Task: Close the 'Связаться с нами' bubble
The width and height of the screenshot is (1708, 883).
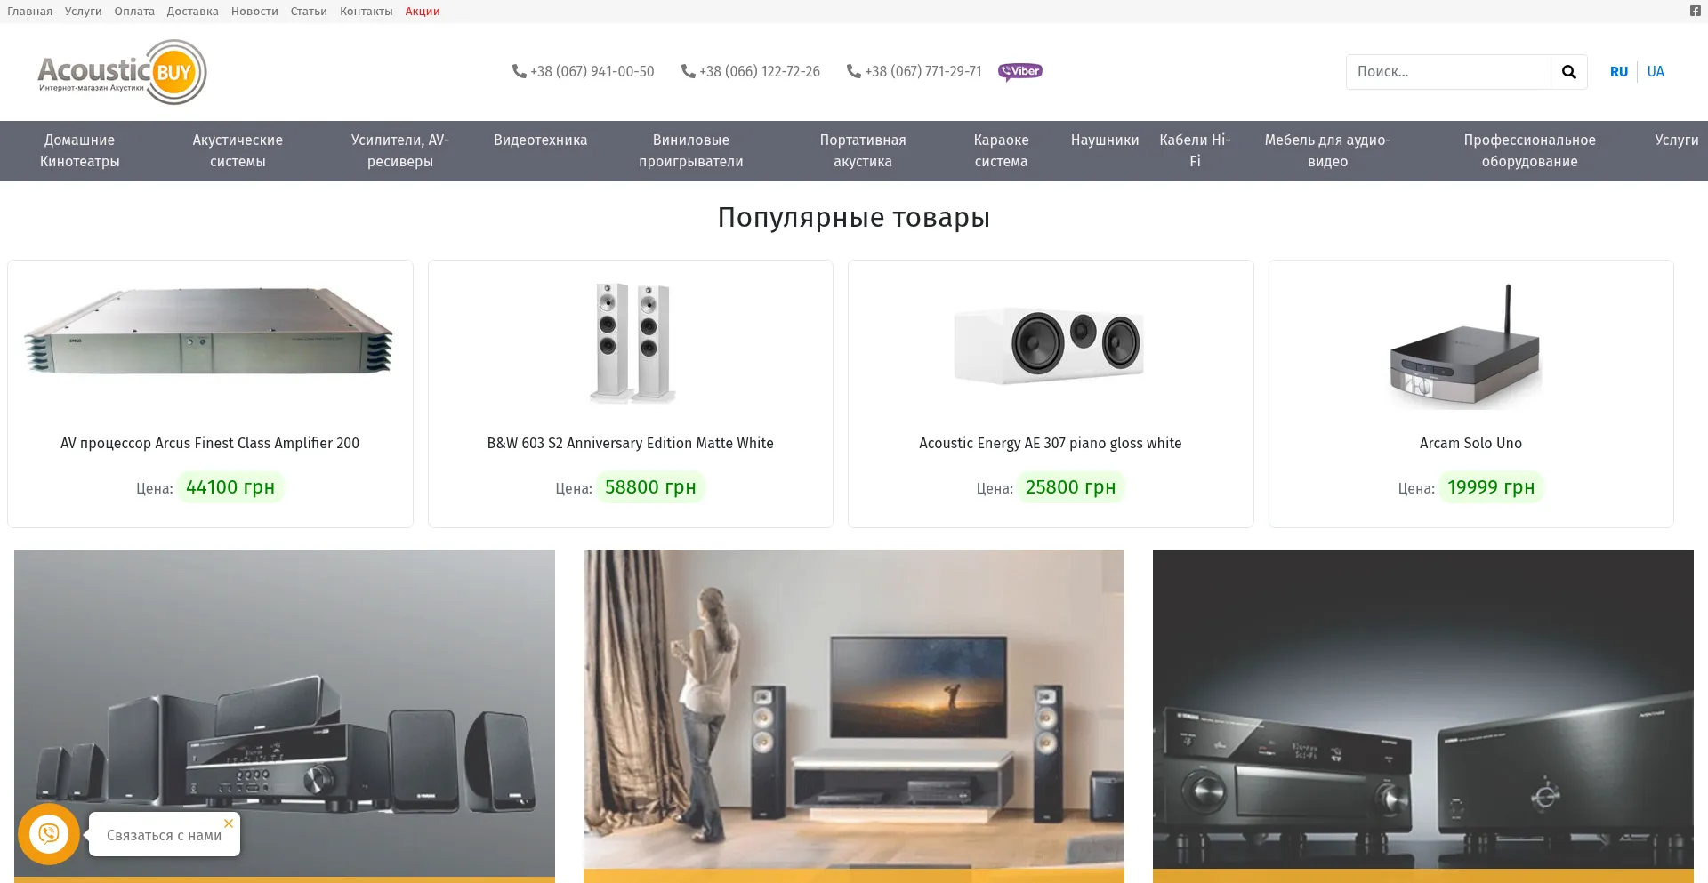Action: point(229,823)
